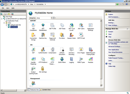Stop the web site
Image resolution: width=130 pixels, height=94 pixels.
(110, 37)
